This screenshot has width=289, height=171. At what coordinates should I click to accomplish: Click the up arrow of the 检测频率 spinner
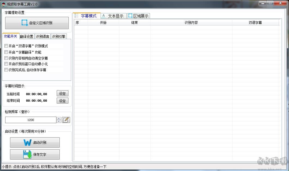[x=59, y=118]
